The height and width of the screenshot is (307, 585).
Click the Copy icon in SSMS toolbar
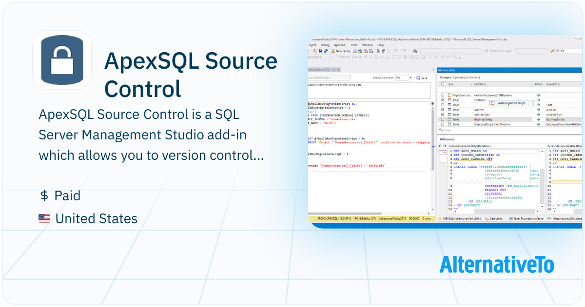383,51
